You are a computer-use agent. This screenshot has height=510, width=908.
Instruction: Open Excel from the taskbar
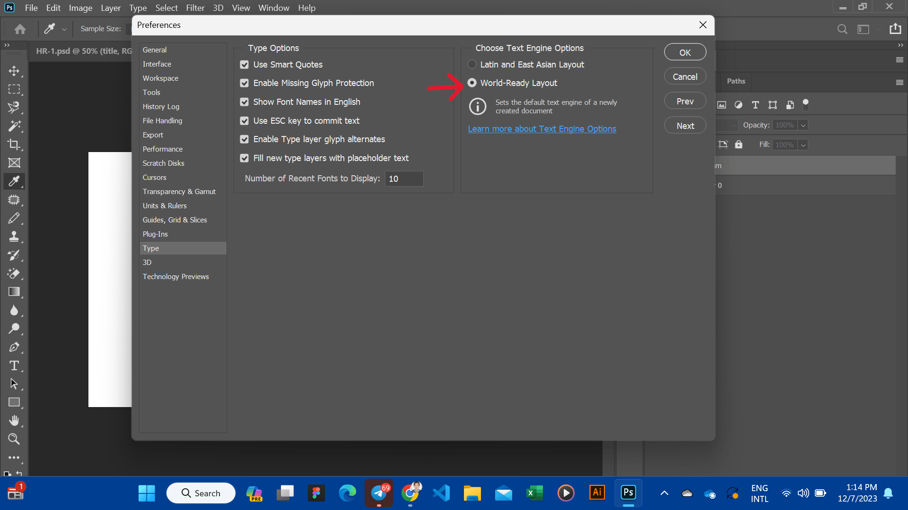click(x=534, y=493)
